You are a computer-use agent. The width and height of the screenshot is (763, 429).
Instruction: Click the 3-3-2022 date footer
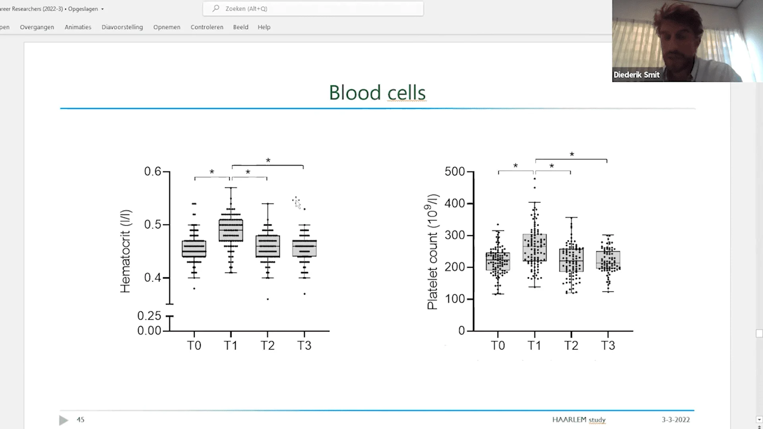coord(676,420)
